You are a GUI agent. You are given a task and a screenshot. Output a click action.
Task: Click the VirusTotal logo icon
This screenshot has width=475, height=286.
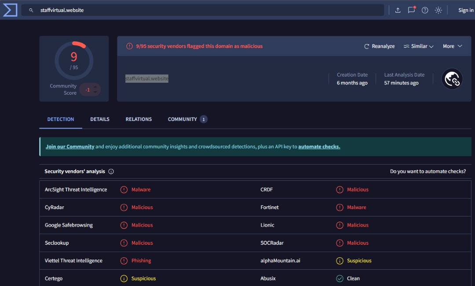[x=10, y=10]
